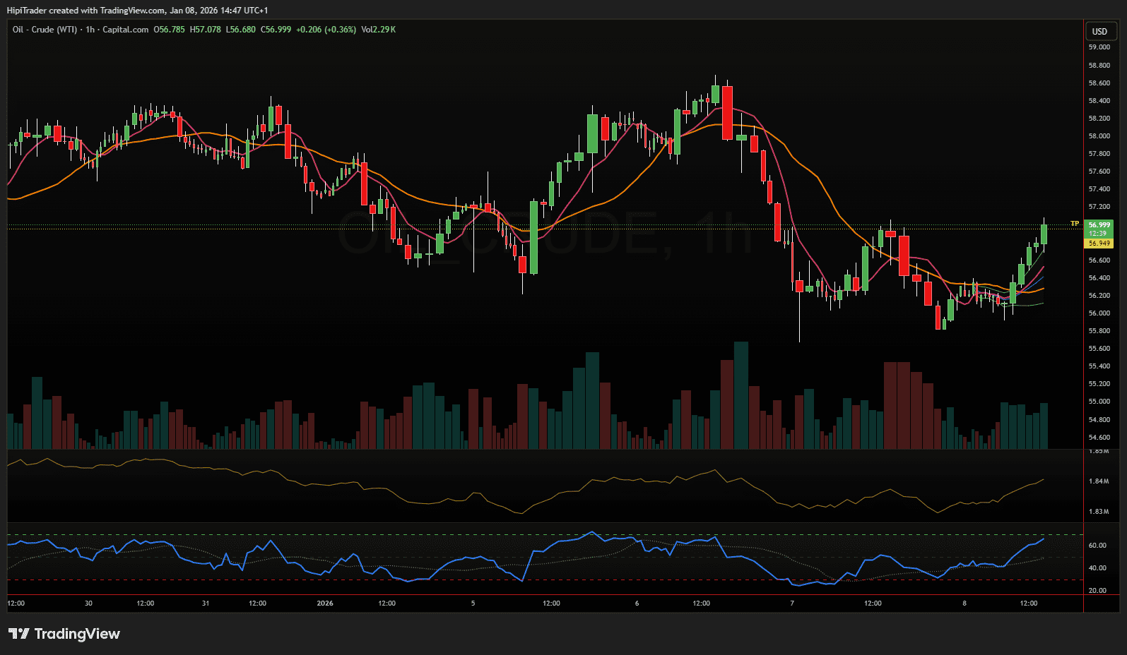
Task: Click the latest green candle at far right
Action: (1044, 234)
